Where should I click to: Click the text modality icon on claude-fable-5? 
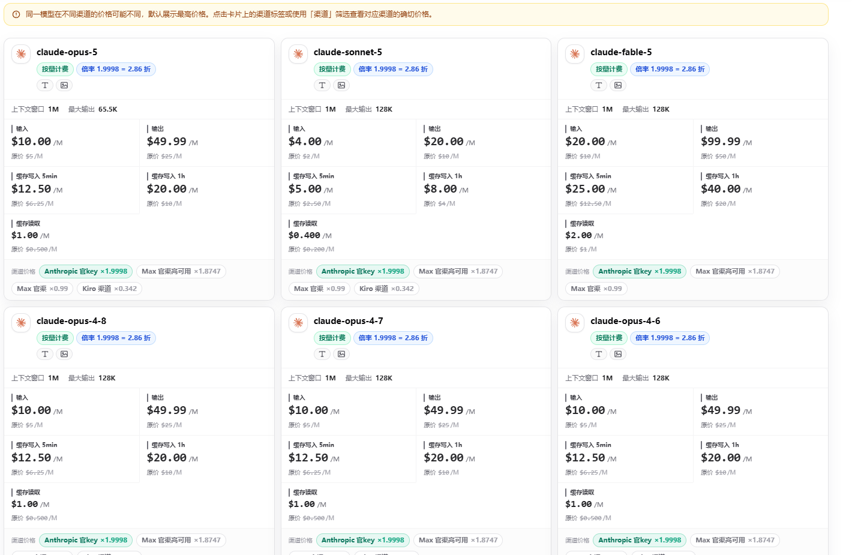(x=599, y=85)
